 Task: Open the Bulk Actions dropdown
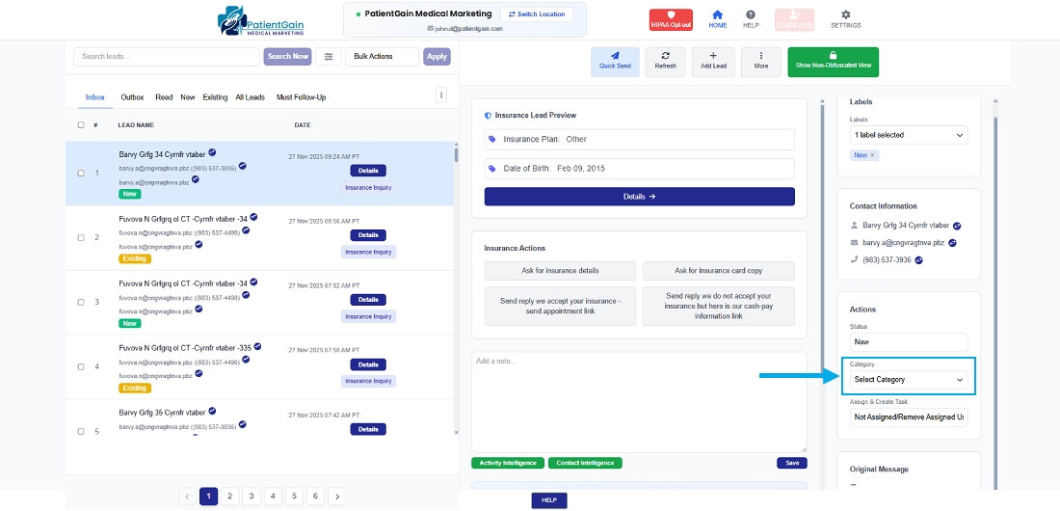tap(382, 56)
